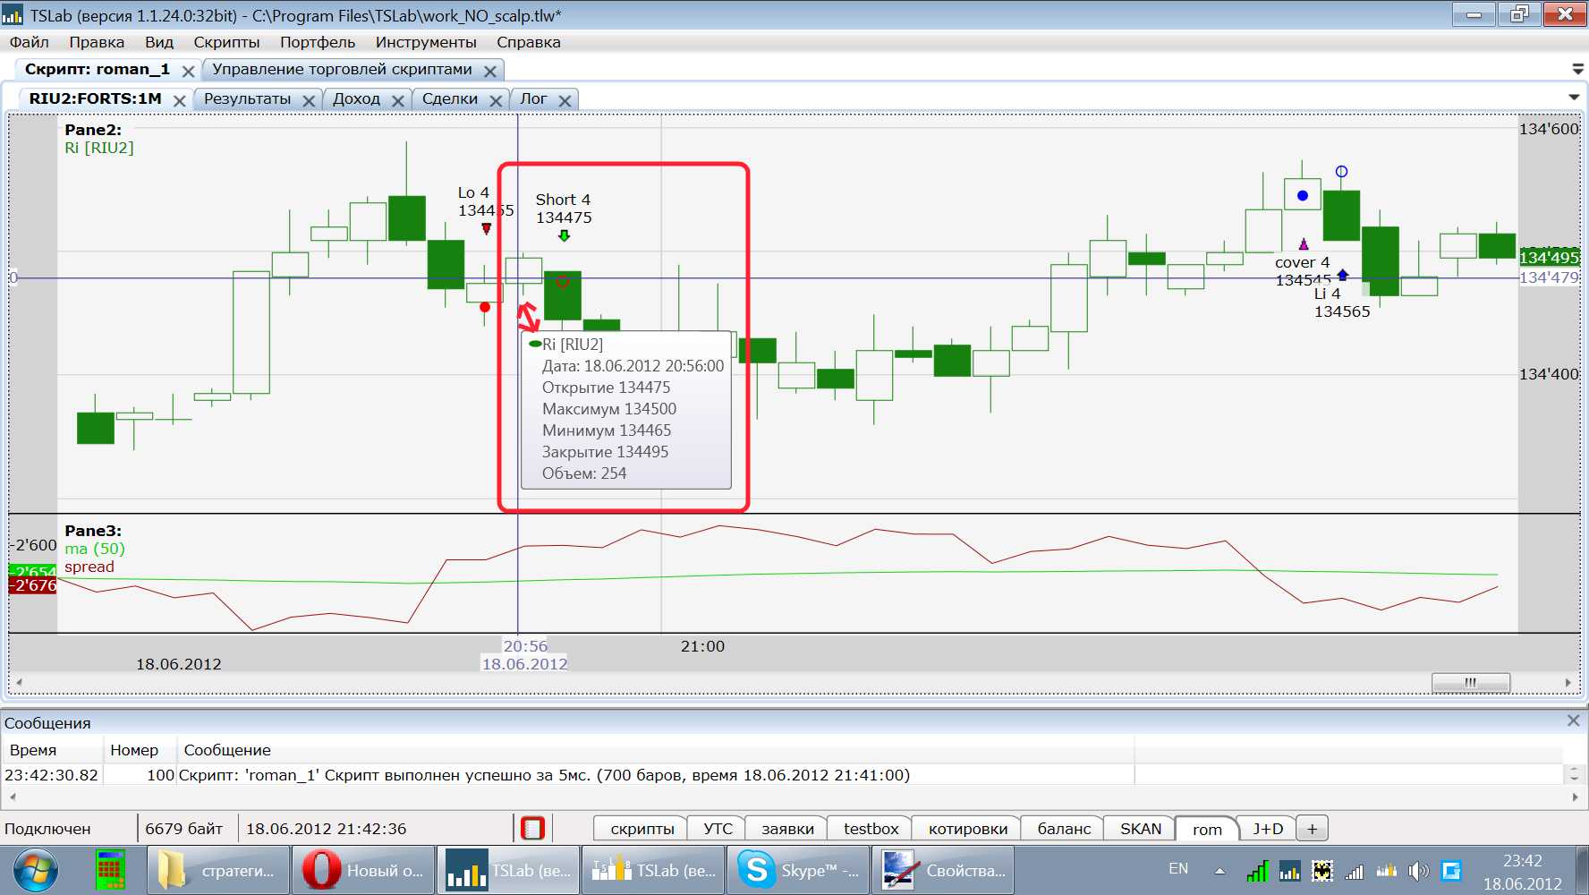Click messages panel scroll up arrow

point(1575,769)
